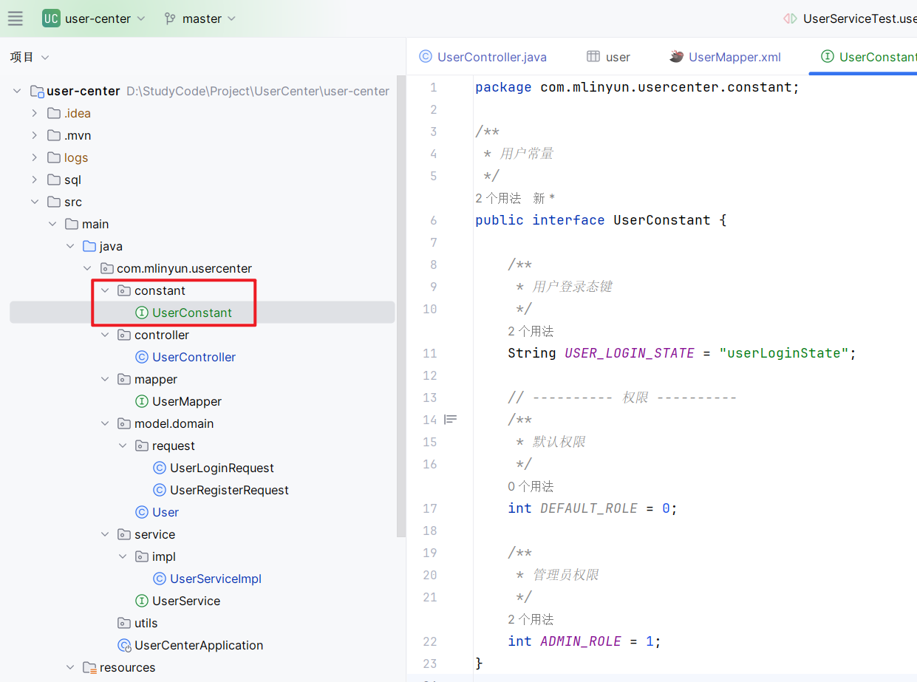Click UserController class icon in tree
Screen dimensions: 917x682
[x=142, y=357]
